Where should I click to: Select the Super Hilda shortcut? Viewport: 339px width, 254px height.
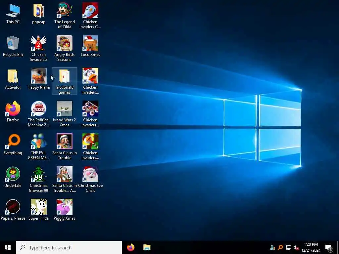tap(38, 210)
